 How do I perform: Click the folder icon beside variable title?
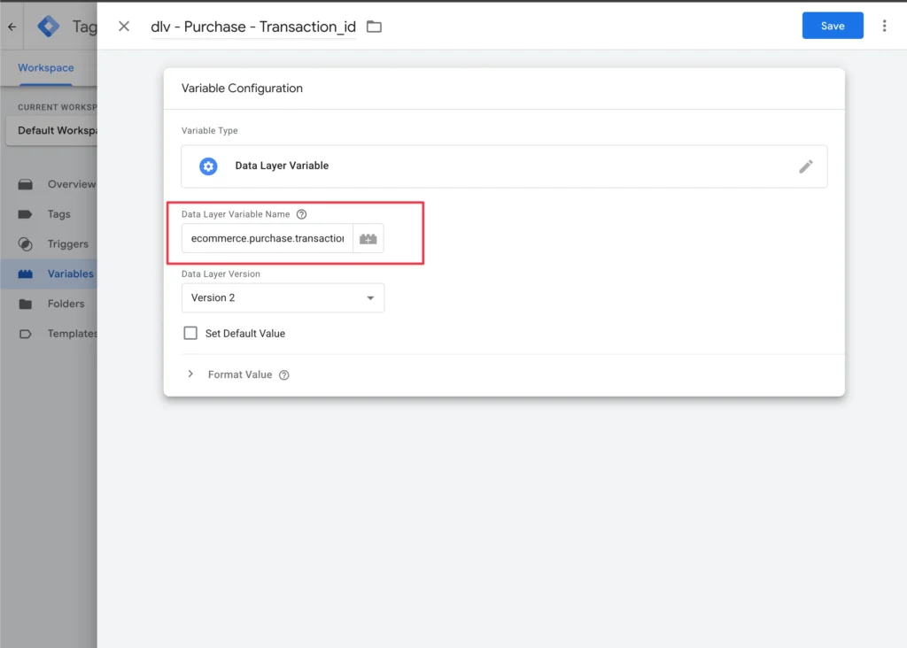[x=374, y=27]
